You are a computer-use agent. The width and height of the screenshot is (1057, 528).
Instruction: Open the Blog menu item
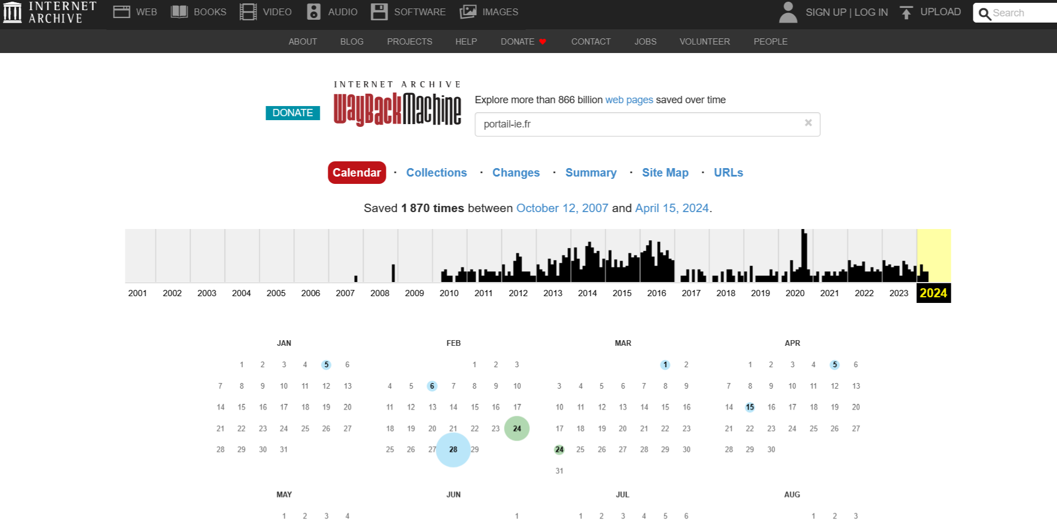point(352,41)
